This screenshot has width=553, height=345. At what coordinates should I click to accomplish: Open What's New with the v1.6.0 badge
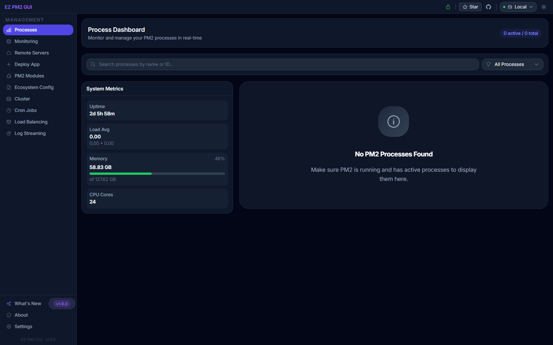(x=61, y=303)
